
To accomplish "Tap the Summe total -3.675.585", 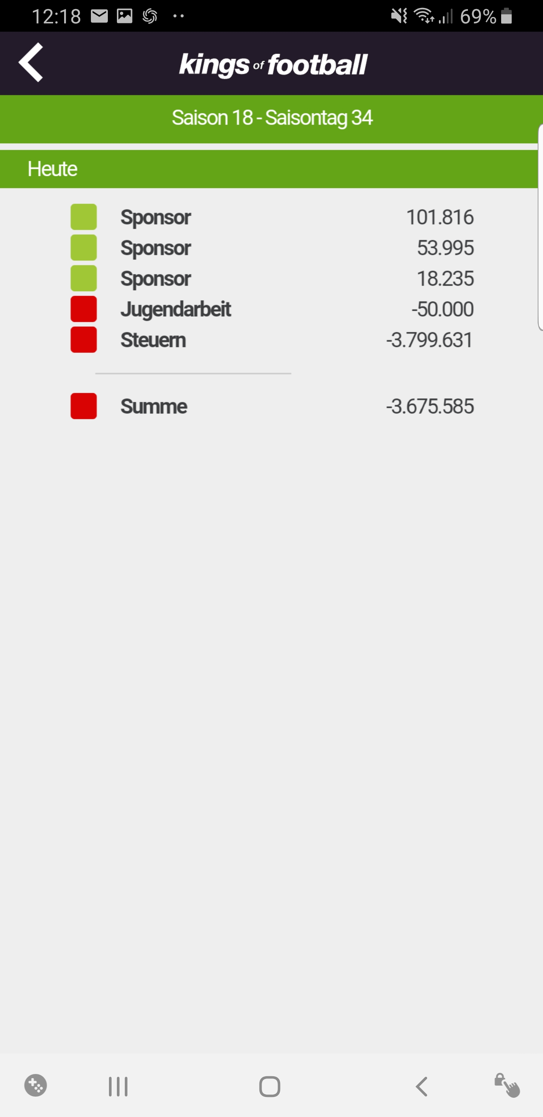I will point(430,406).
